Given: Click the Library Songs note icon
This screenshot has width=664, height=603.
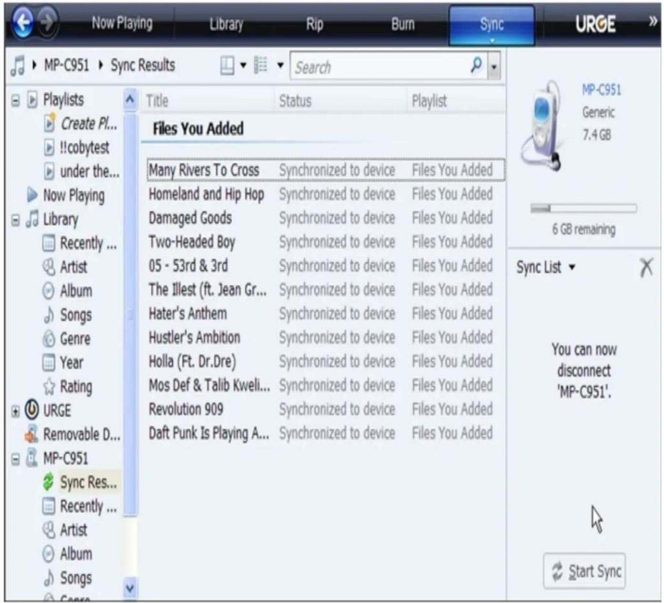Looking at the screenshot, I should click(49, 315).
